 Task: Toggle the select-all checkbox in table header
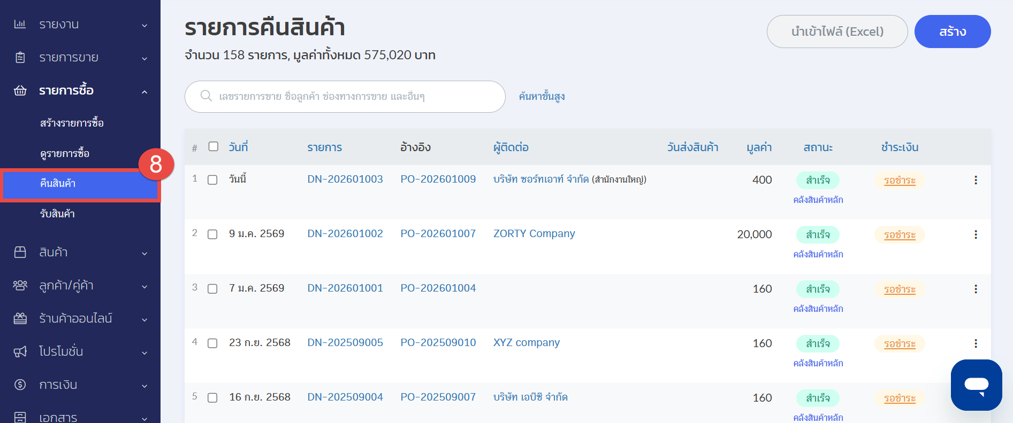point(214,146)
